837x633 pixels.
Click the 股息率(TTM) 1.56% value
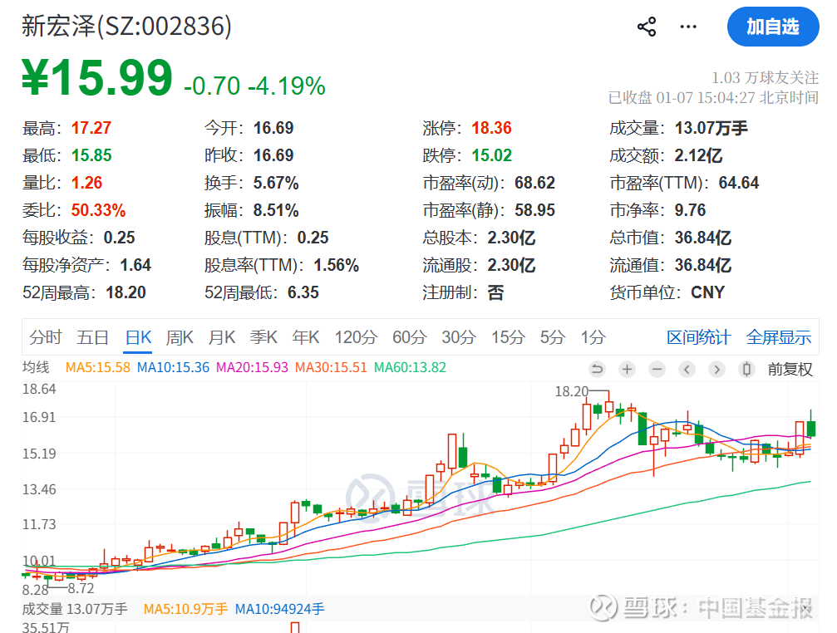[337, 265]
